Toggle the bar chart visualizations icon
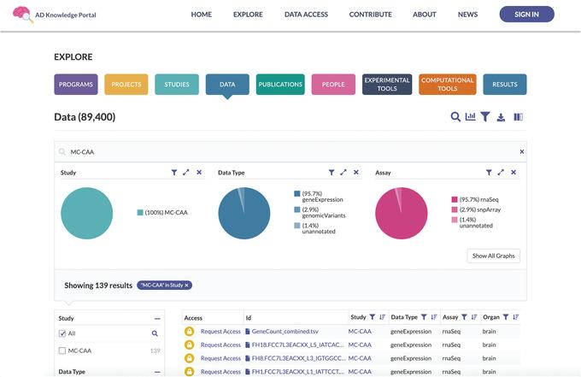This screenshot has height=377, width=581. 470,117
